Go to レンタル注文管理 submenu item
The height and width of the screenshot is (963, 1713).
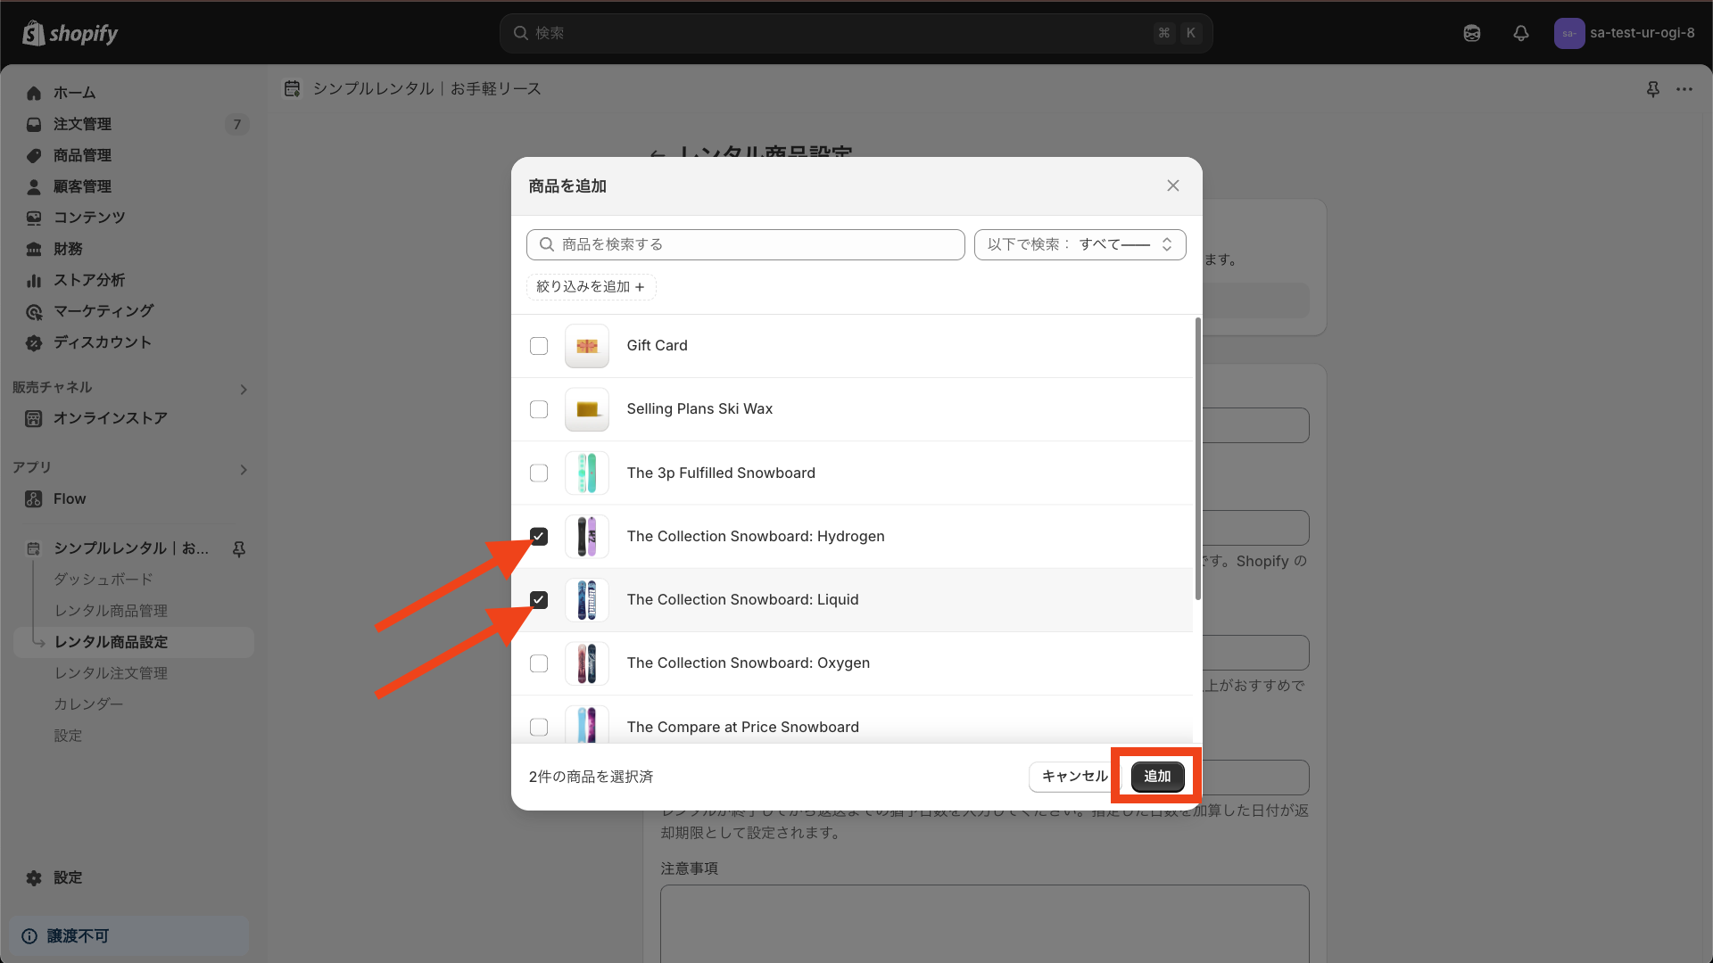click(x=111, y=673)
